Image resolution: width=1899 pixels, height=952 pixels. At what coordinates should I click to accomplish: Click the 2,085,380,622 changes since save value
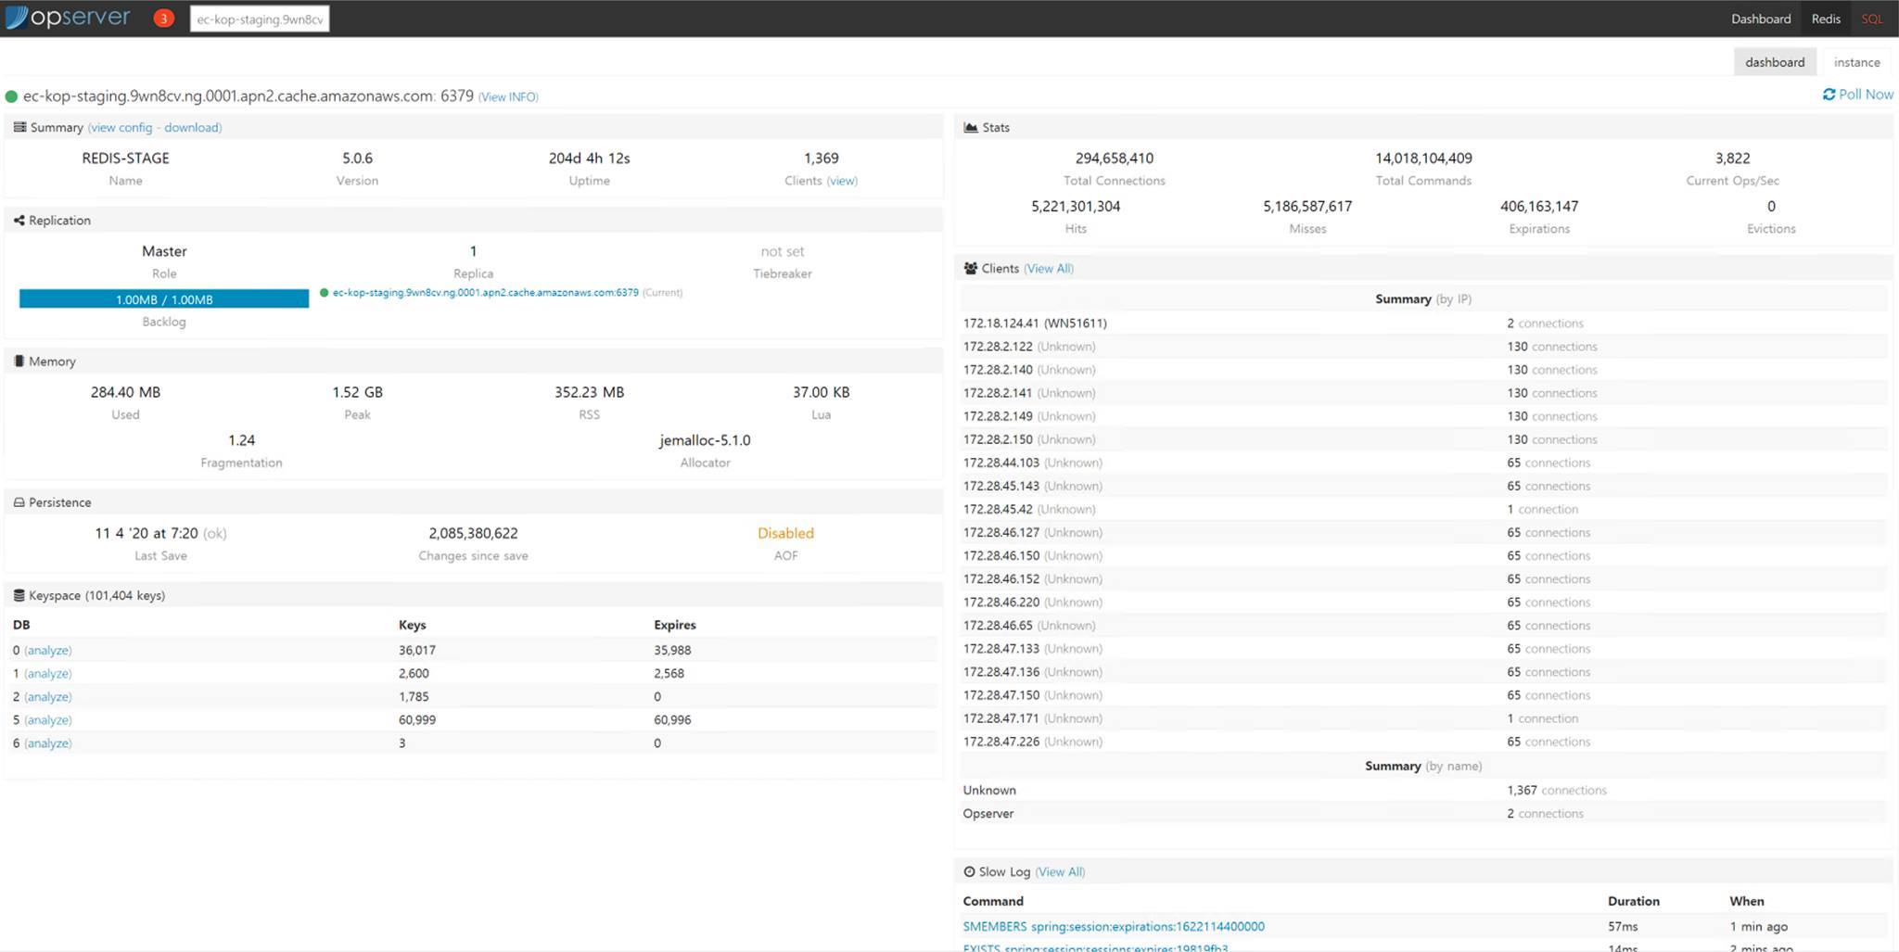(x=473, y=533)
